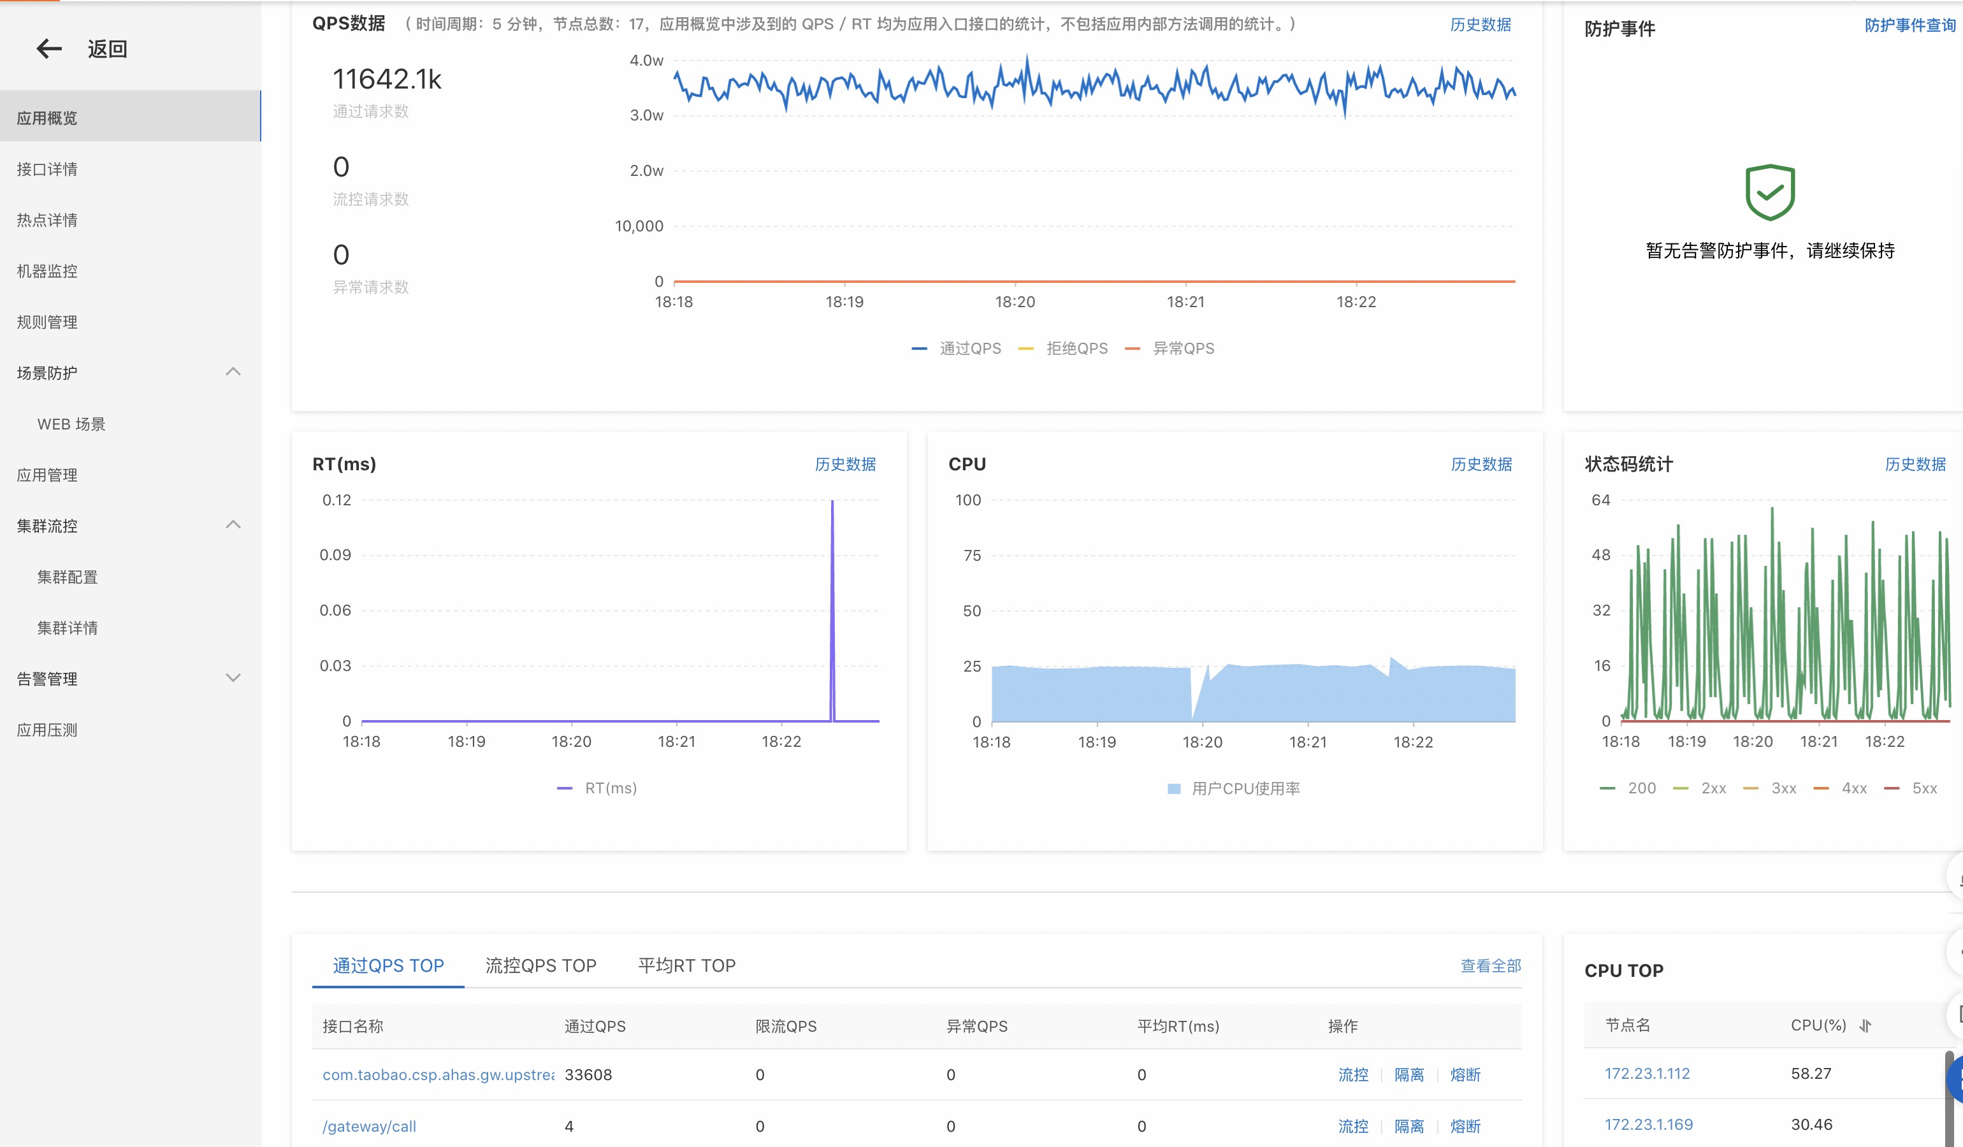Collapse the 场景防护 menu chevron
This screenshot has height=1147, width=1963.
[x=233, y=372]
